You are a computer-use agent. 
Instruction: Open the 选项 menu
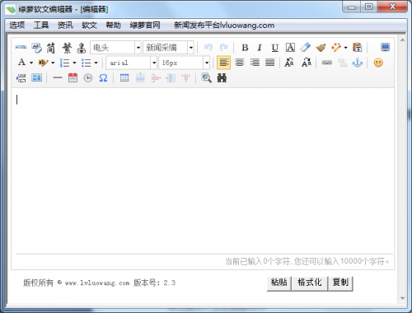(x=17, y=26)
